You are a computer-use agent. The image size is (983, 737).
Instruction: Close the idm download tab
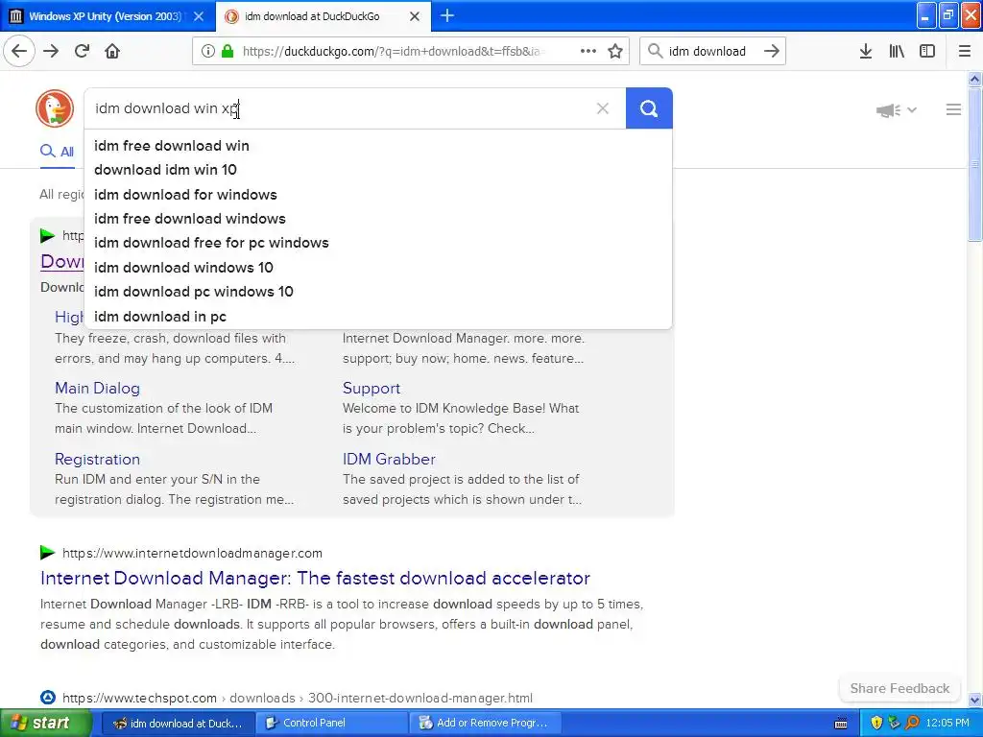coord(415,16)
